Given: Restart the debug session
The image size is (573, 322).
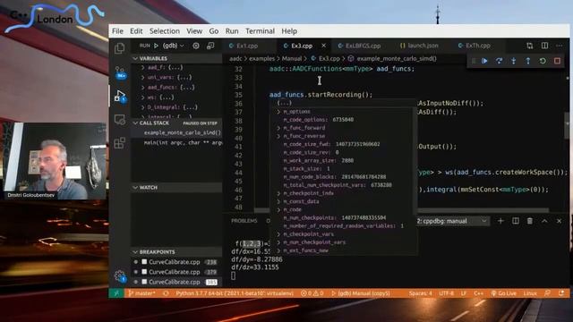Looking at the screenshot, I should tap(543, 61).
